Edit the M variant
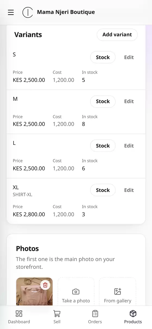Screen dimensions: 152x329 pos(129,101)
